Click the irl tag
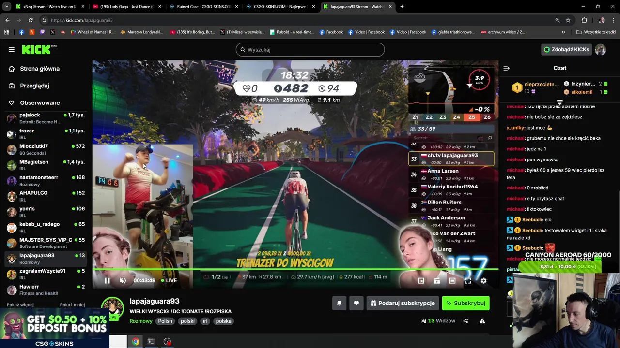Image resolution: width=620 pixels, height=348 pixels. [x=205, y=321]
